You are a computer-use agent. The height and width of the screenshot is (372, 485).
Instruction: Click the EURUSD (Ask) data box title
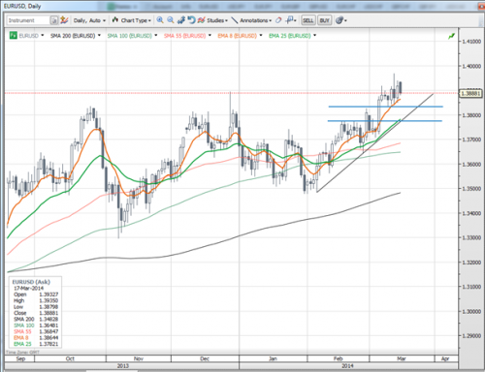(31, 282)
